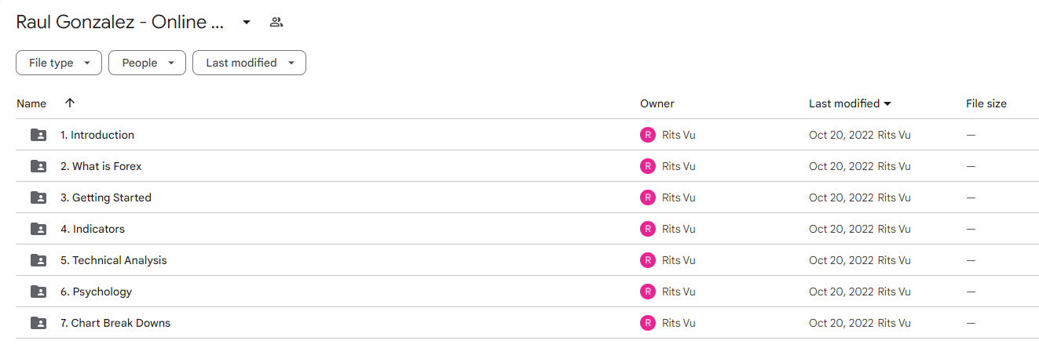Image resolution: width=1039 pixels, height=355 pixels.
Task: Expand the People filter
Action: tap(147, 63)
